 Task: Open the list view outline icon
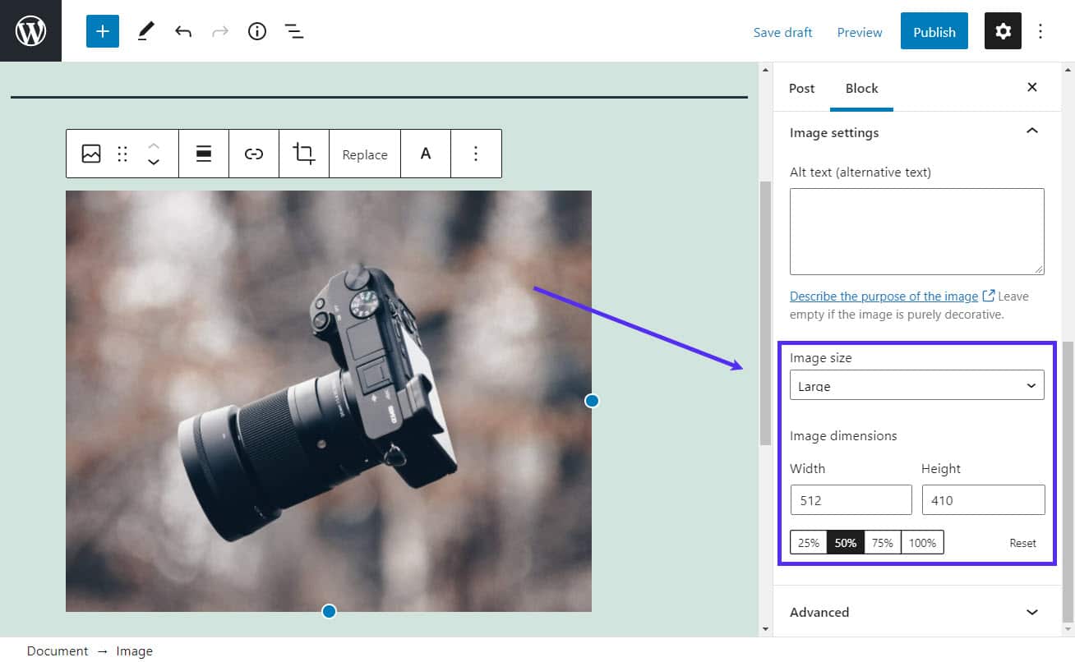pos(293,30)
